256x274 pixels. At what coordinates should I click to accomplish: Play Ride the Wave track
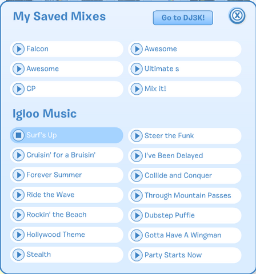tap(18, 195)
